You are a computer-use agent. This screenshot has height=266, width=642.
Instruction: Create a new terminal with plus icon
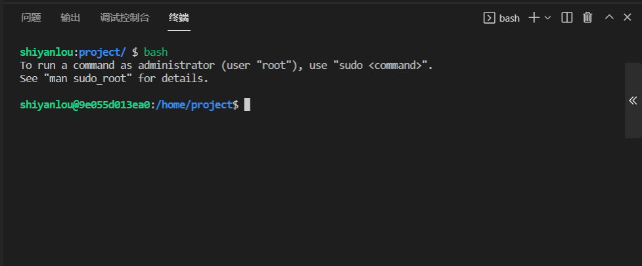534,18
